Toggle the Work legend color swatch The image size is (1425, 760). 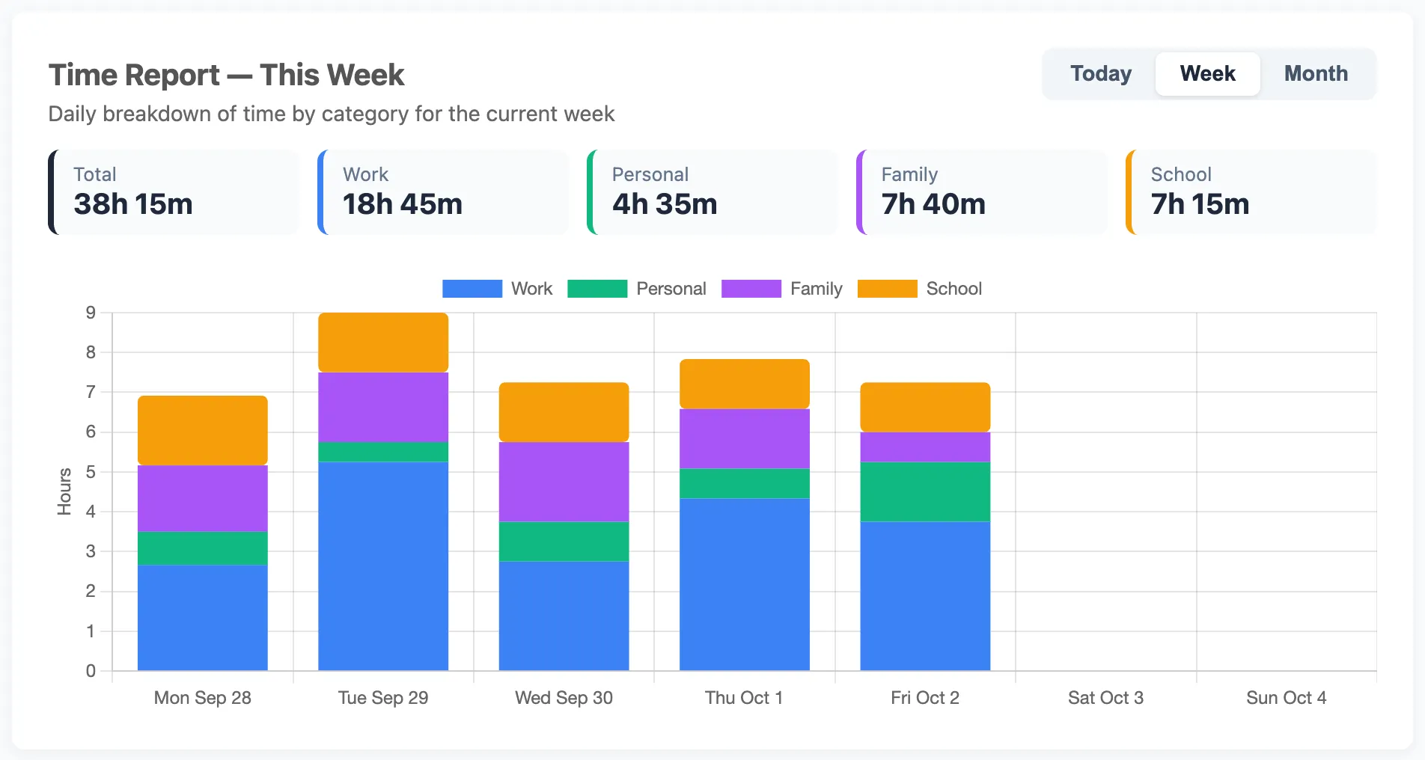coord(472,289)
